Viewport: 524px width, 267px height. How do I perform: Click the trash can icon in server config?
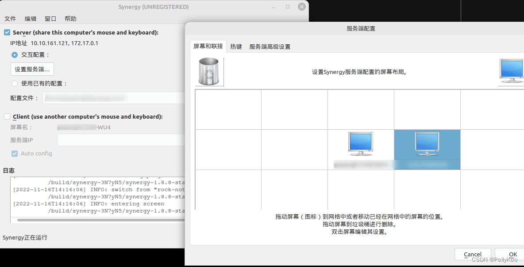[209, 71]
